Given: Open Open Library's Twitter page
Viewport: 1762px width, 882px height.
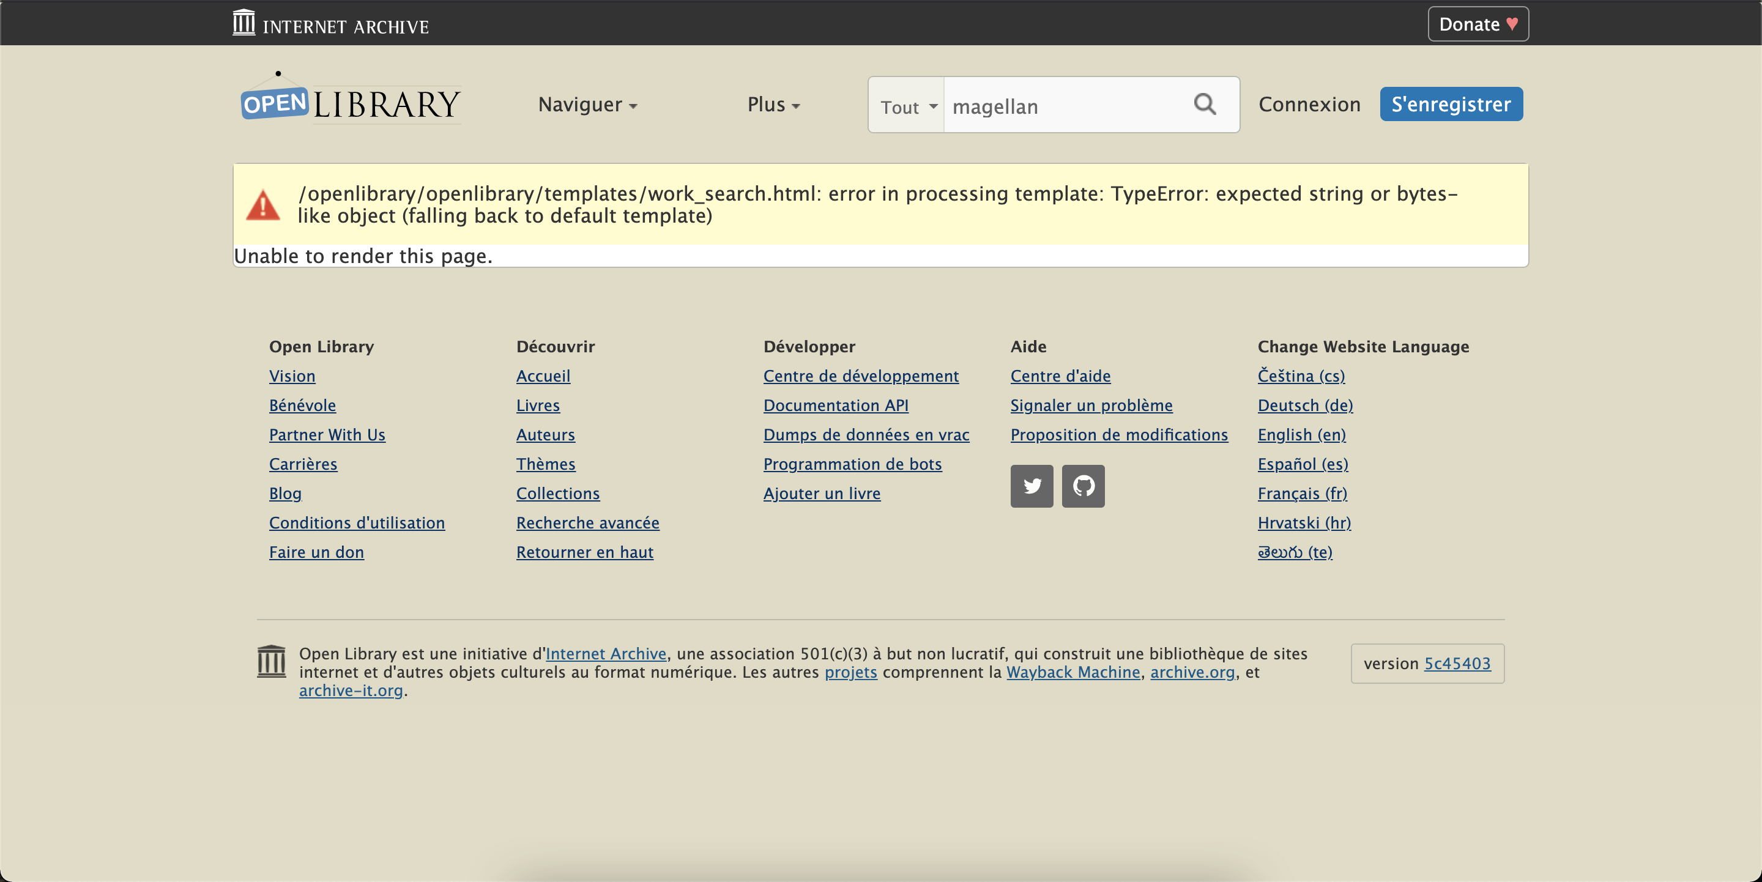Looking at the screenshot, I should coord(1032,486).
